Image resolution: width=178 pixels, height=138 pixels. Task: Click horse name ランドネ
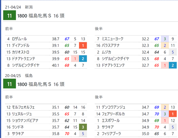(x=18, y=127)
